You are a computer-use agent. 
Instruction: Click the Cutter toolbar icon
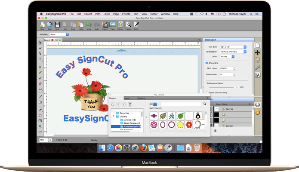pyautogui.click(x=136, y=25)
